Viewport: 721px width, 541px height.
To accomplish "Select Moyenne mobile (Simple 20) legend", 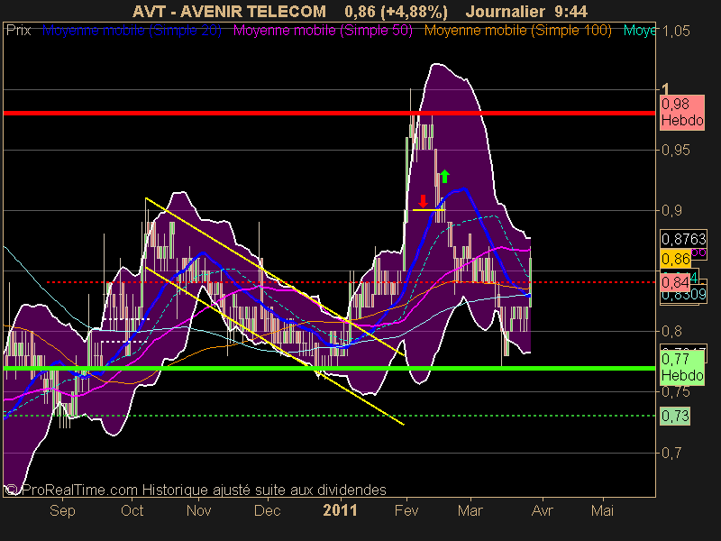I will point(132,31).
